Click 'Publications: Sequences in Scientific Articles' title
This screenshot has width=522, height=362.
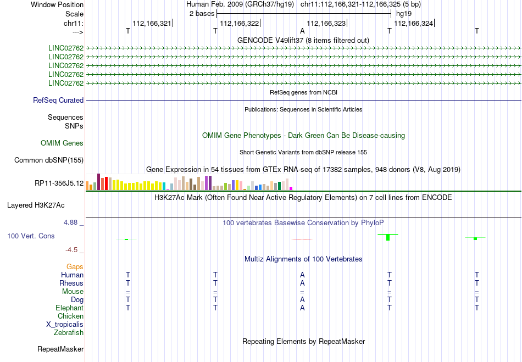coord(303,109)
